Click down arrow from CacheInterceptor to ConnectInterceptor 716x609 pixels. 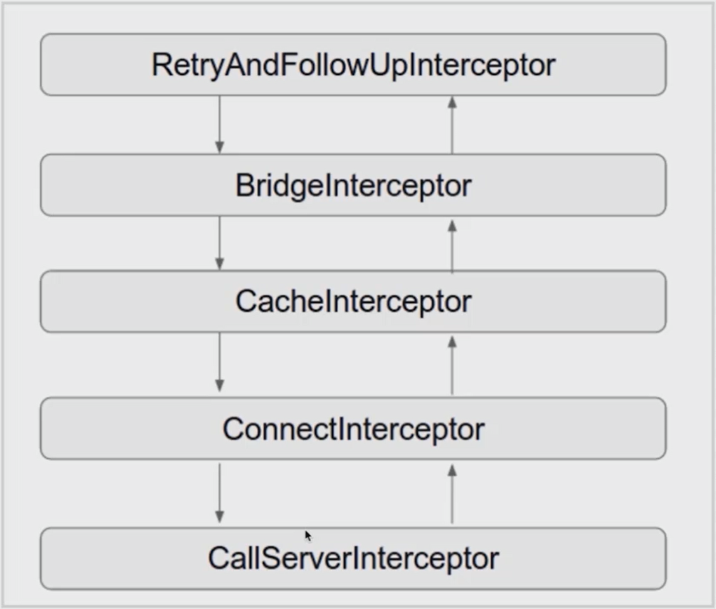(x=219, y=362)
